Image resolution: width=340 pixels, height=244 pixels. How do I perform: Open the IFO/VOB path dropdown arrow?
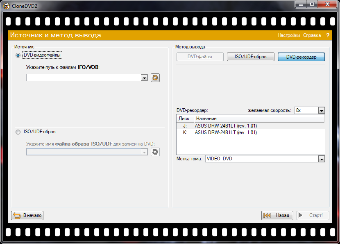pyautogui.click(x=144, y=78)
